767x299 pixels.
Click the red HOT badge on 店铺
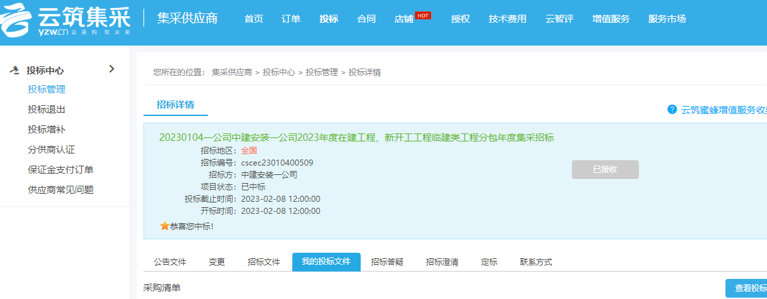pos(423,15)
